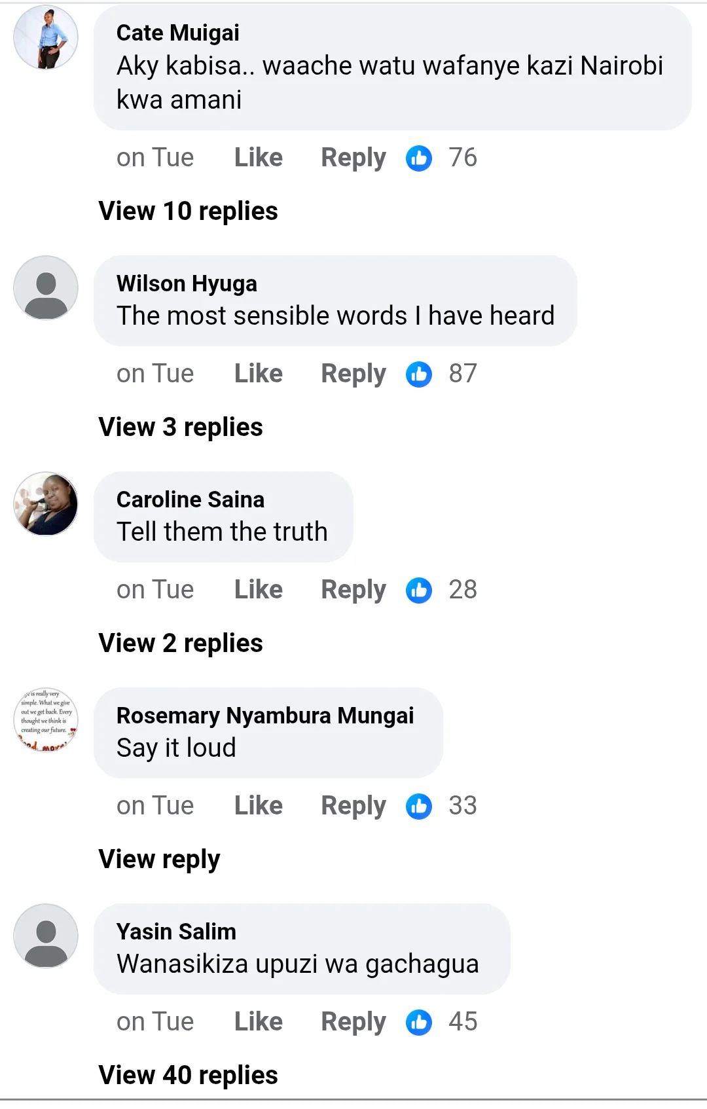
Task: Open Yasin Salim's default avatar
Action: [46, 936]
